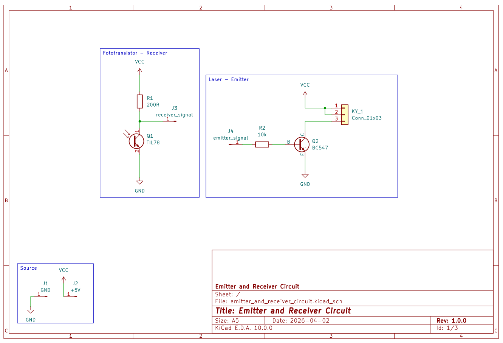
Task: Select the "Rev: 1.0.0" title block entry
Action: (x=451, y=321)
